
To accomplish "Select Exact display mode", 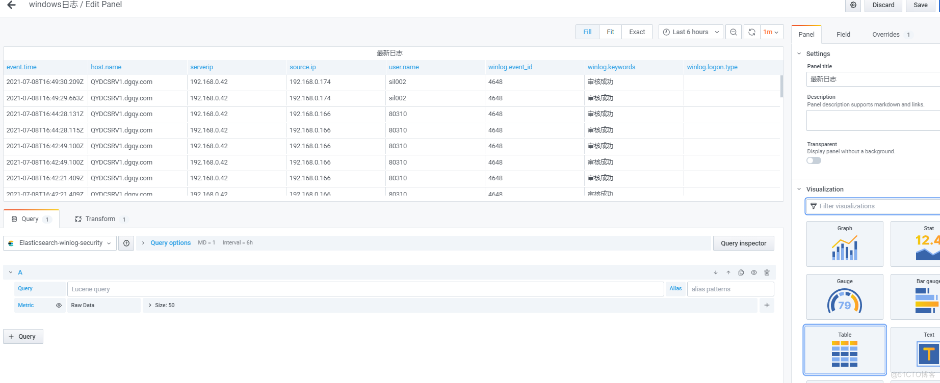I will [x=637, y=32].
